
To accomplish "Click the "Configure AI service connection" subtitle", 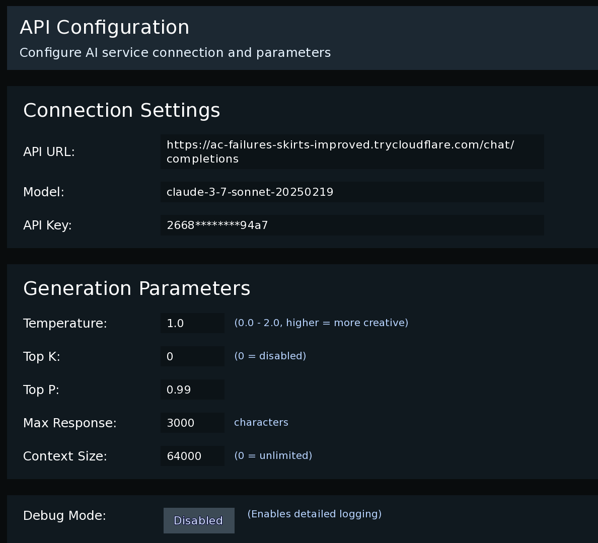I will 175,52.
